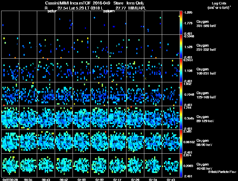Image resolution: width=238 pixels, height=181 pixels.
Task: Click the 07:17 time marker
Action: pyautogui.click(x=117, y=180)
